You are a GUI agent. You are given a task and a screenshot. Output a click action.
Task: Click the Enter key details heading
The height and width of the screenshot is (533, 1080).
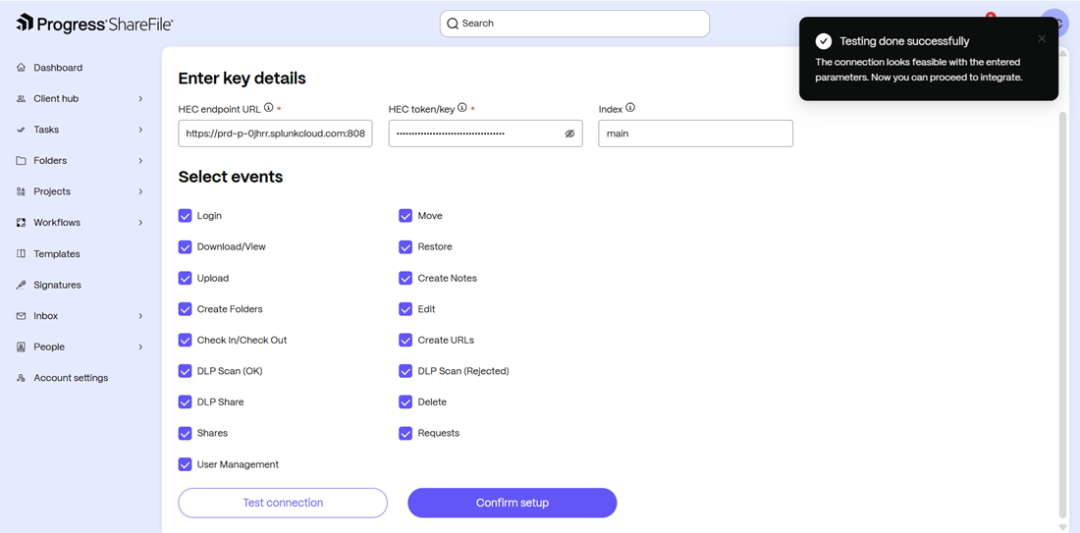(242, 79)
